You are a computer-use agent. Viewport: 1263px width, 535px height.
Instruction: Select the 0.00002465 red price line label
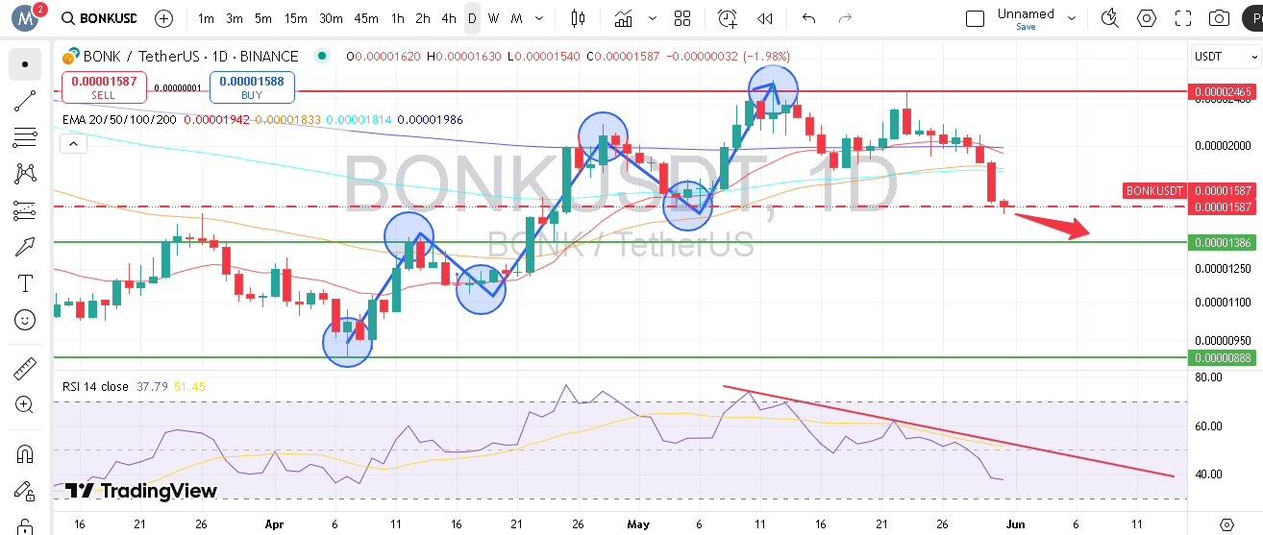[x=1221, y=92]
